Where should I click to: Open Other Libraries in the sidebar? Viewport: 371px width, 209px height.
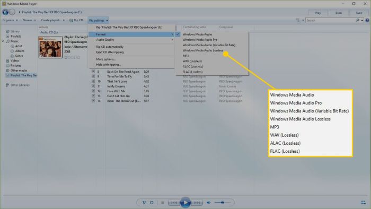20,85
